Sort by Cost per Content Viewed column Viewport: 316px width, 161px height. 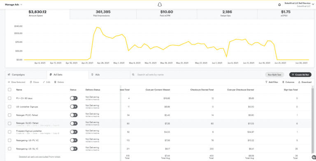[158, 90]
